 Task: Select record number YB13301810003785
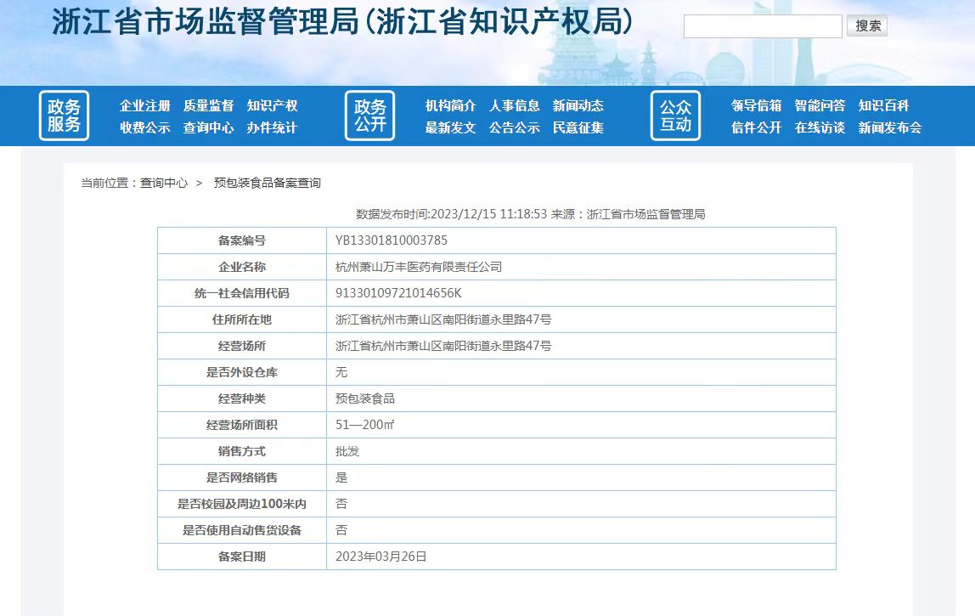(x=392, y=240)
